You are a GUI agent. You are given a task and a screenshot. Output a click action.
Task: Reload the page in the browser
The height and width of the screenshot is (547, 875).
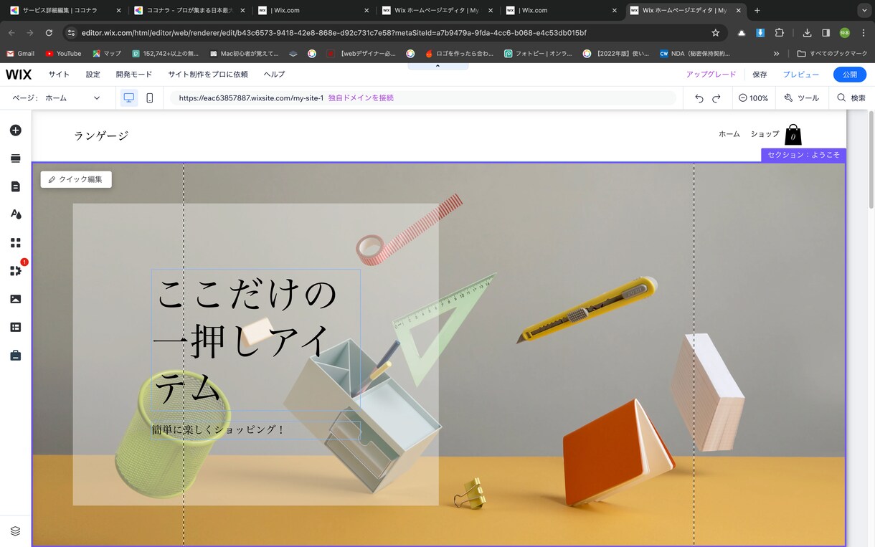tap(49, 33)
